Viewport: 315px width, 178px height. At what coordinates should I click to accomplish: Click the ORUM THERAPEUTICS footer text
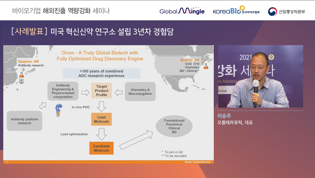(x=197, y=162)
